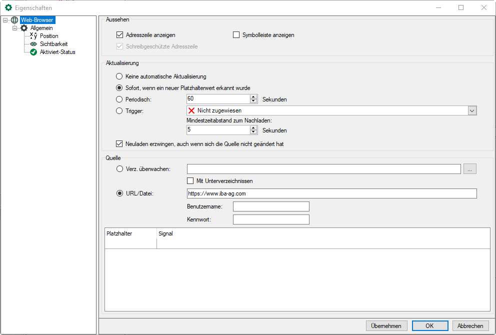The image size is (496, 335).
Task: Choose the Periodisch radio button
Action: coord(119,99)
